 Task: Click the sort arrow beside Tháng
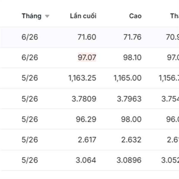pyautogui.click(x=47, y=16)
